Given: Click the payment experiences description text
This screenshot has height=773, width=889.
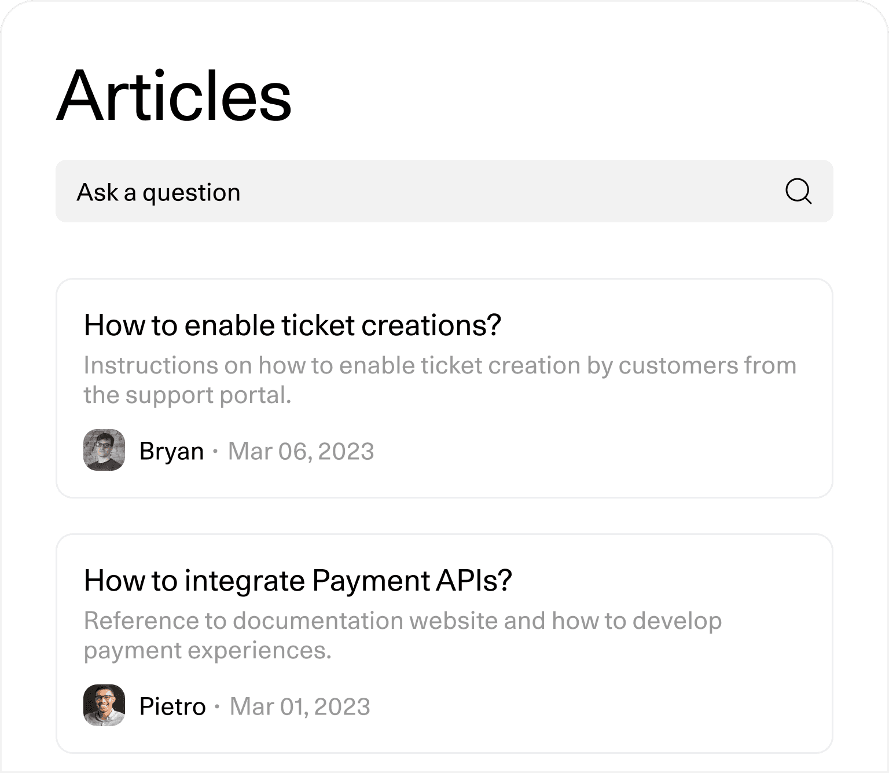Looking at the screenshot, I should click(x=403, y=635).
